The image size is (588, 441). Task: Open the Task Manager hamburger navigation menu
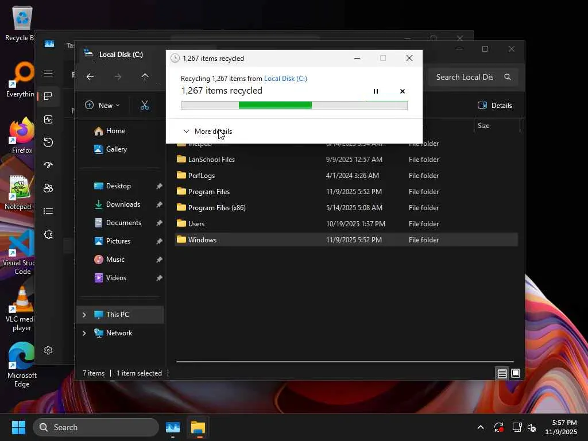tap(48, 73)
